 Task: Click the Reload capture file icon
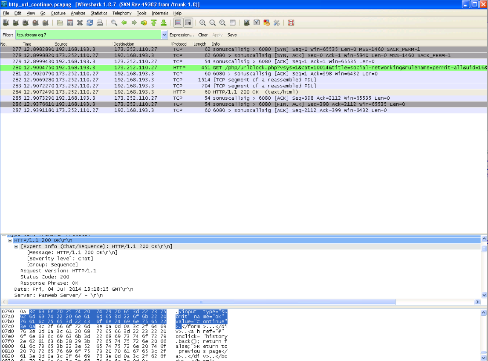click(x=90, y=23)
